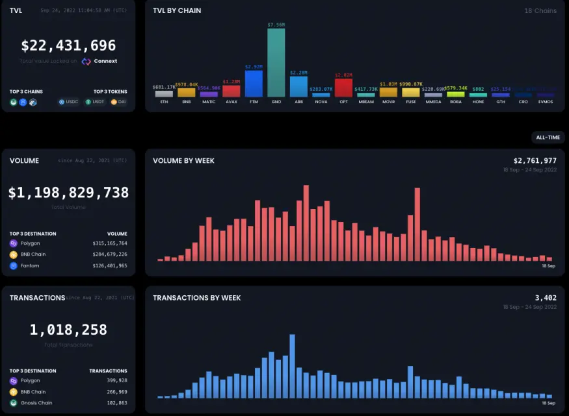The height and width of the screenshot is (416, 569).
Task: Click the weekly transactions value 3,402
Action: coord(546,298)
